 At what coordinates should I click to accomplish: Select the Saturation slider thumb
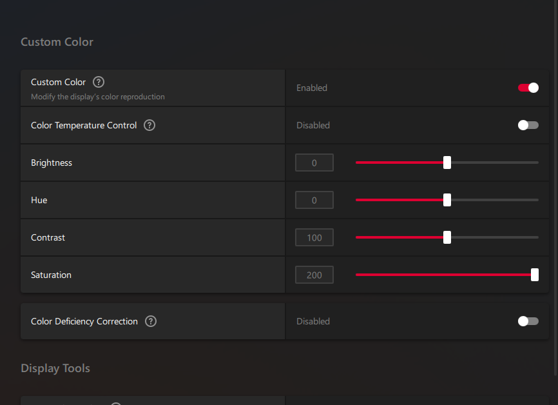point(535,275)
